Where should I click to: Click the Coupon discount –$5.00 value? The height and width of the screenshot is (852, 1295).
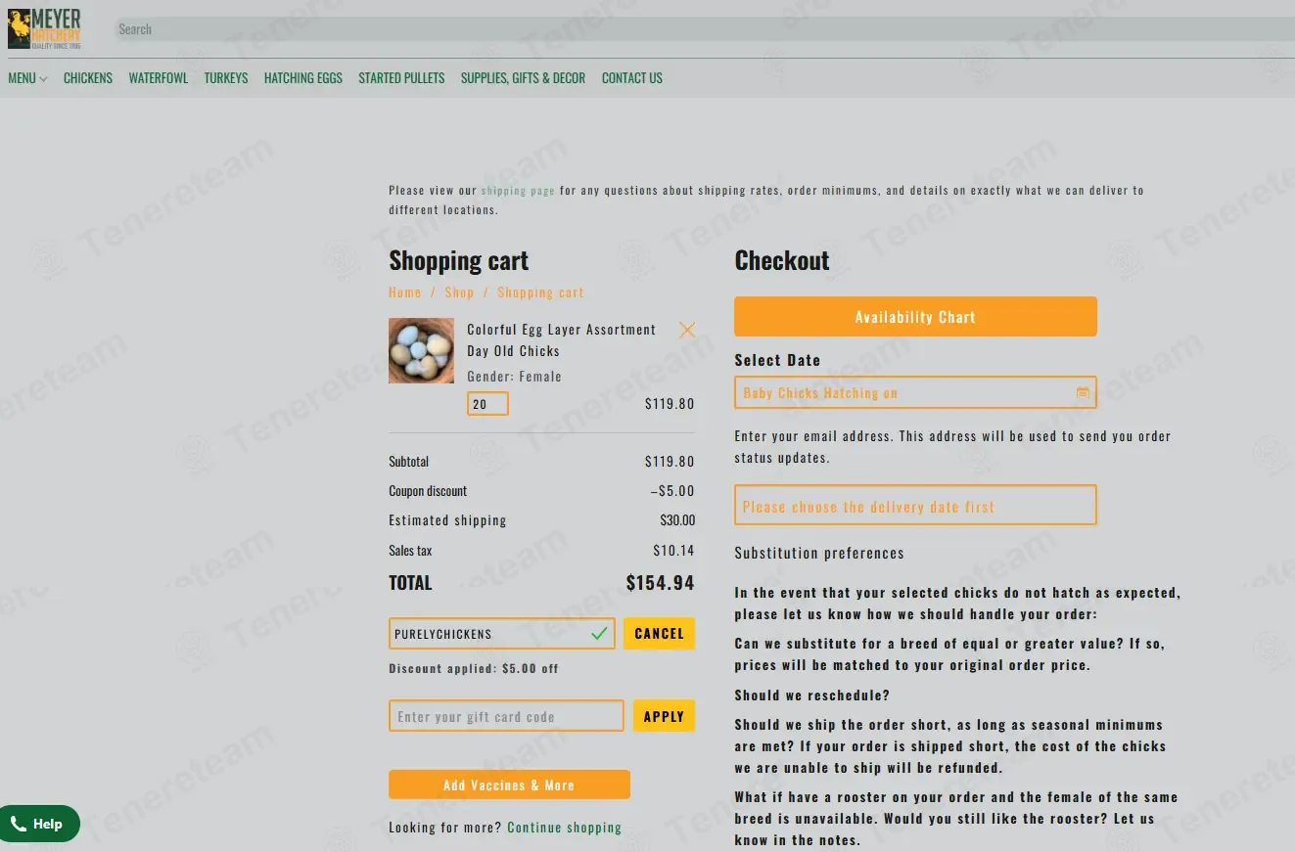coord(672,491)
